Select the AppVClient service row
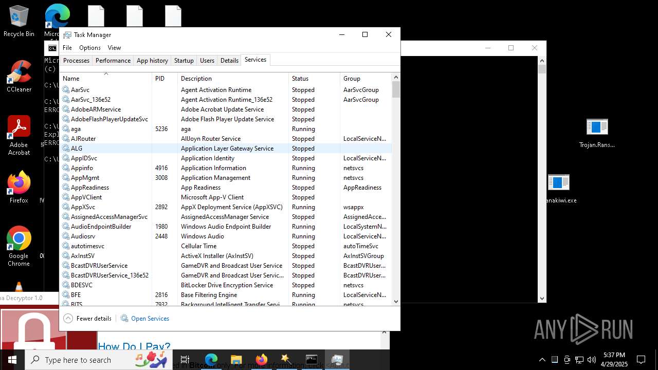Image resolution: width=658 pixels, height=370 pixels. (226, 197)
